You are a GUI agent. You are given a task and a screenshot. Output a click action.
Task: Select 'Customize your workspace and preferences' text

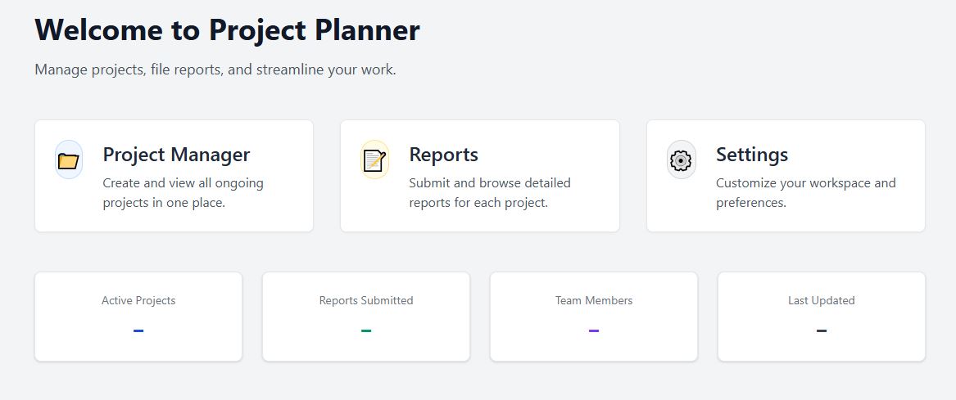click(805, 192)
